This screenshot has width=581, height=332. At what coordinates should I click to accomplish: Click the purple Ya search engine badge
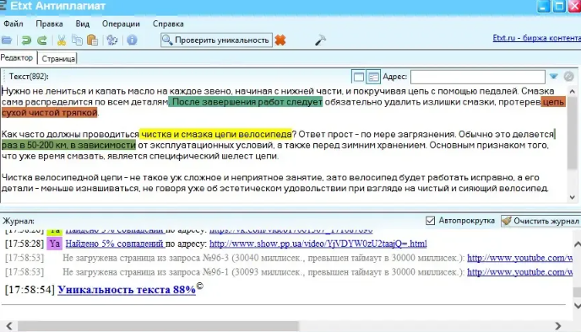pyautogui.click(x=54, y=244)
